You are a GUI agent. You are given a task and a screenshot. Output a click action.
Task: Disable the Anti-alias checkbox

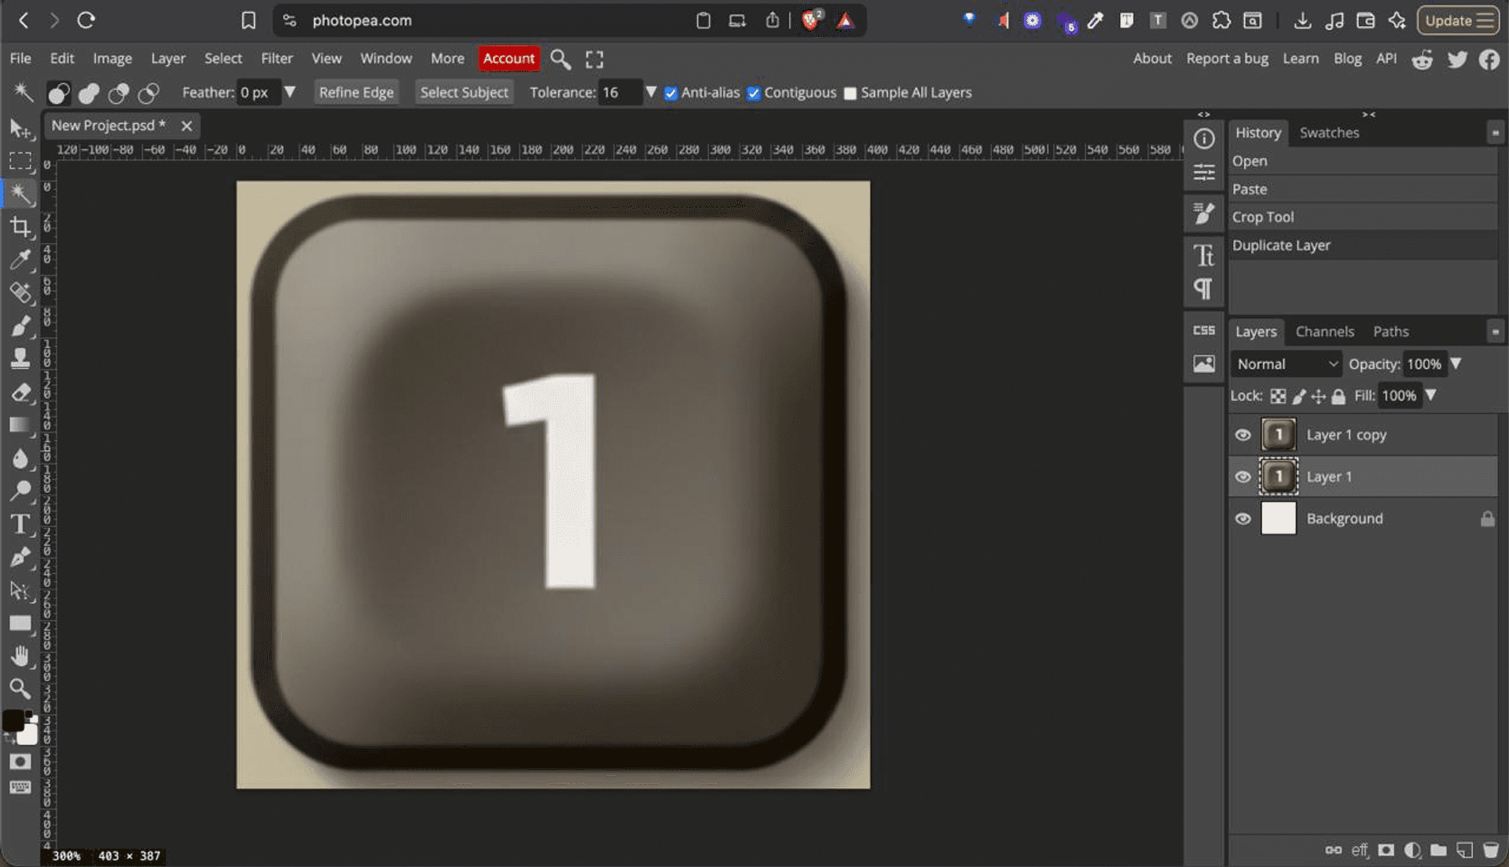point(670,93)
